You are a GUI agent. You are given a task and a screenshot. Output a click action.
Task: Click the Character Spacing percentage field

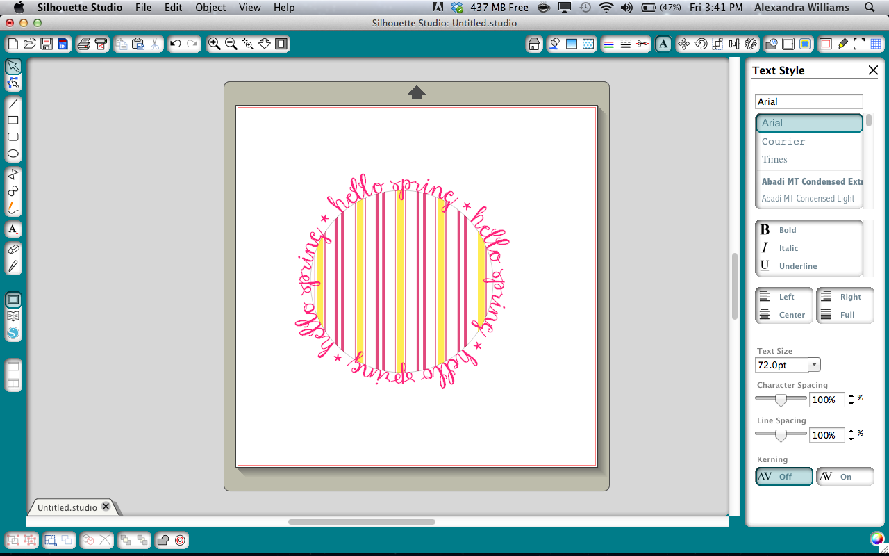[827, 400]
